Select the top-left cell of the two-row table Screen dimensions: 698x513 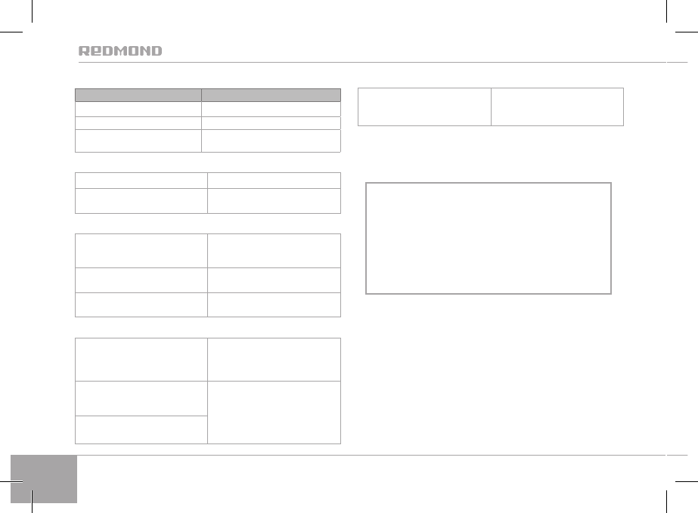tap(141, 180)
